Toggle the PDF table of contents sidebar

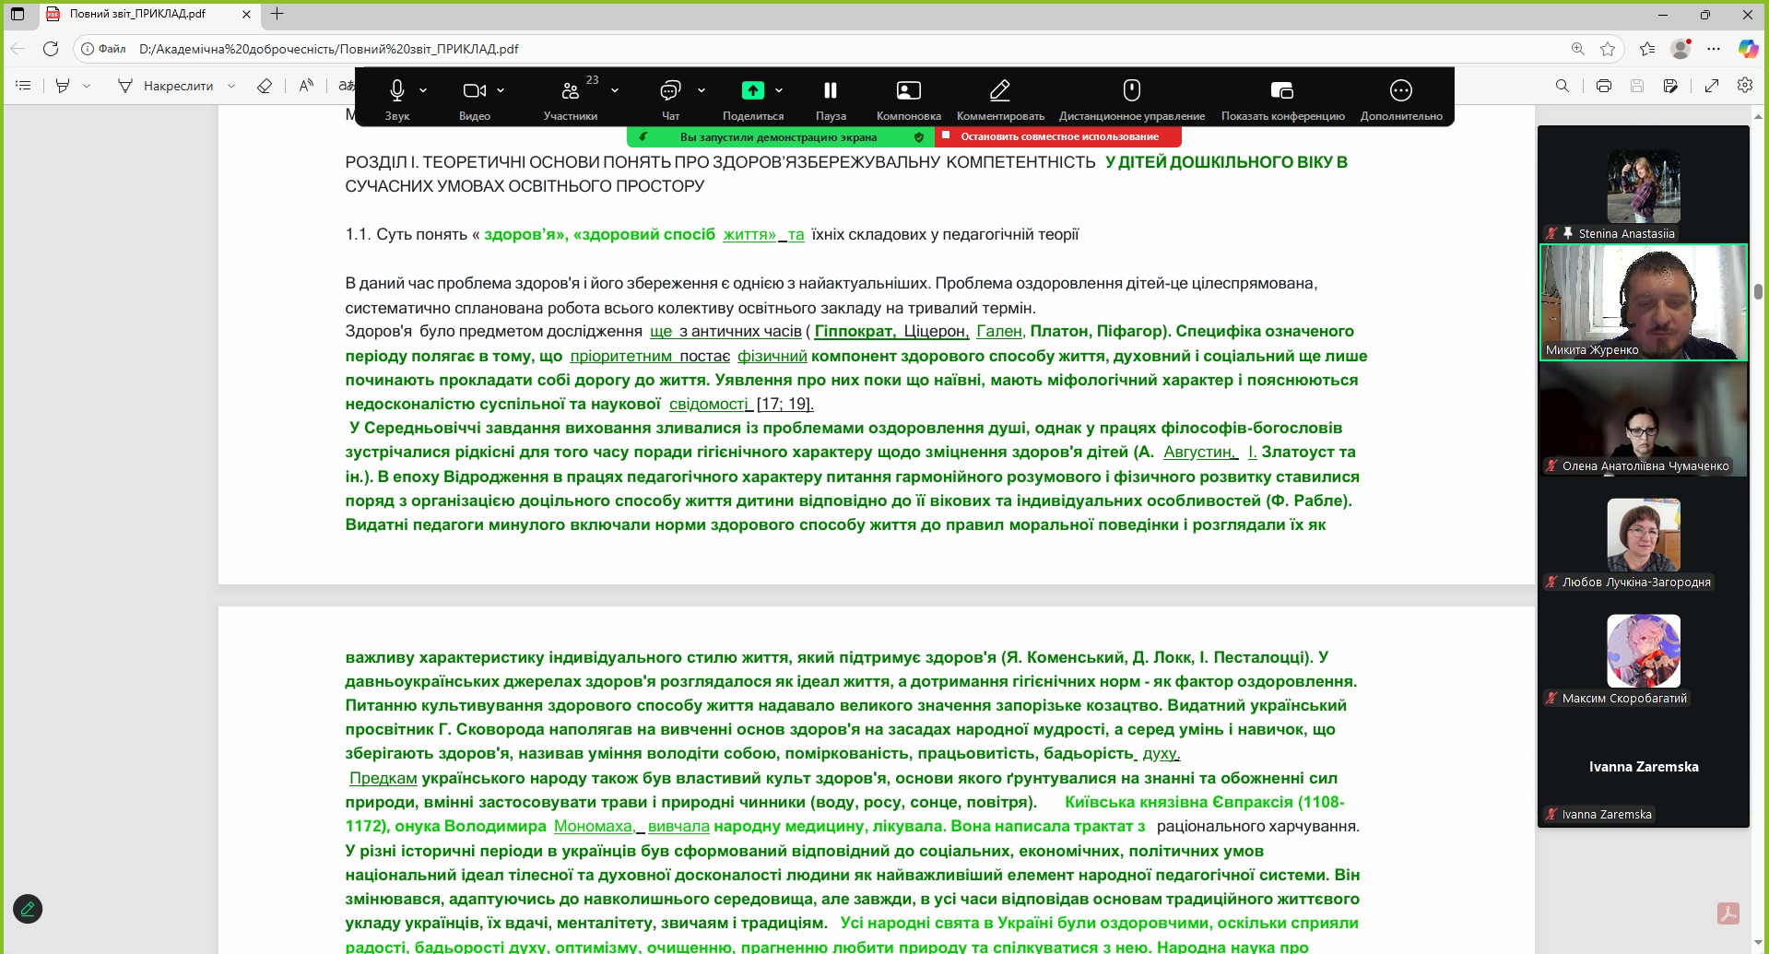pos(24,86)
